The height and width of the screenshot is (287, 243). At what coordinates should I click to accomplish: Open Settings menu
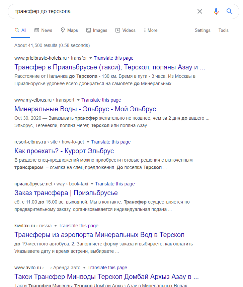[x=202, y=30]
